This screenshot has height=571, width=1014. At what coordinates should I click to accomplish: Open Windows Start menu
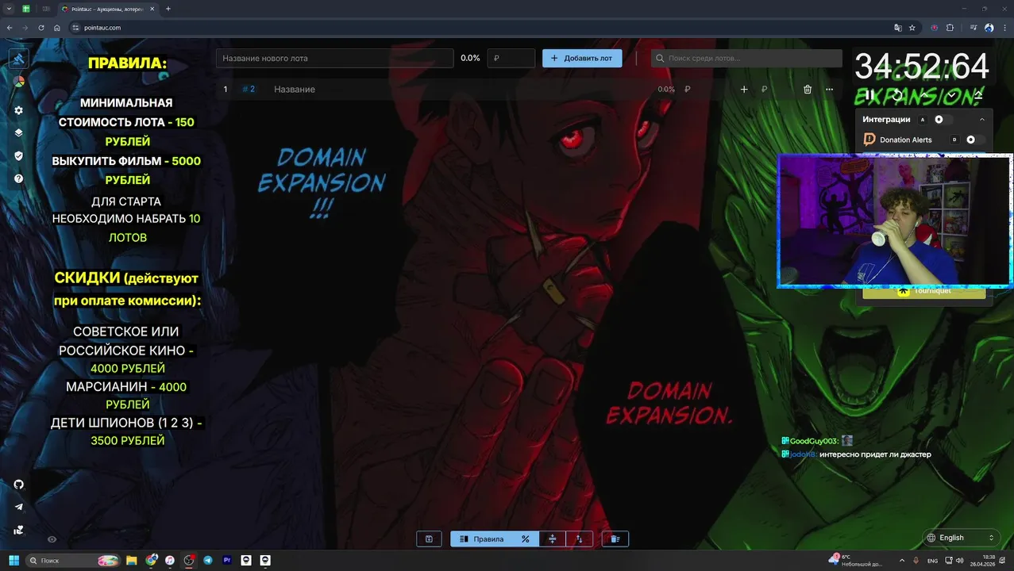pyautogui.click(x=13, y=561)
